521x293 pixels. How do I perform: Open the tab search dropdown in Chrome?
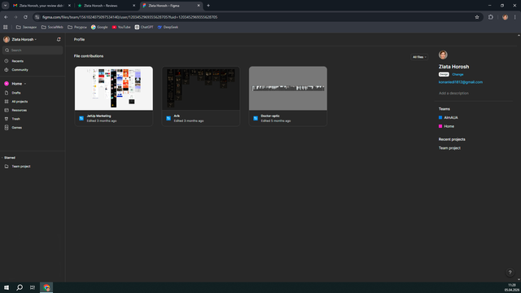[x=6, y=6]
